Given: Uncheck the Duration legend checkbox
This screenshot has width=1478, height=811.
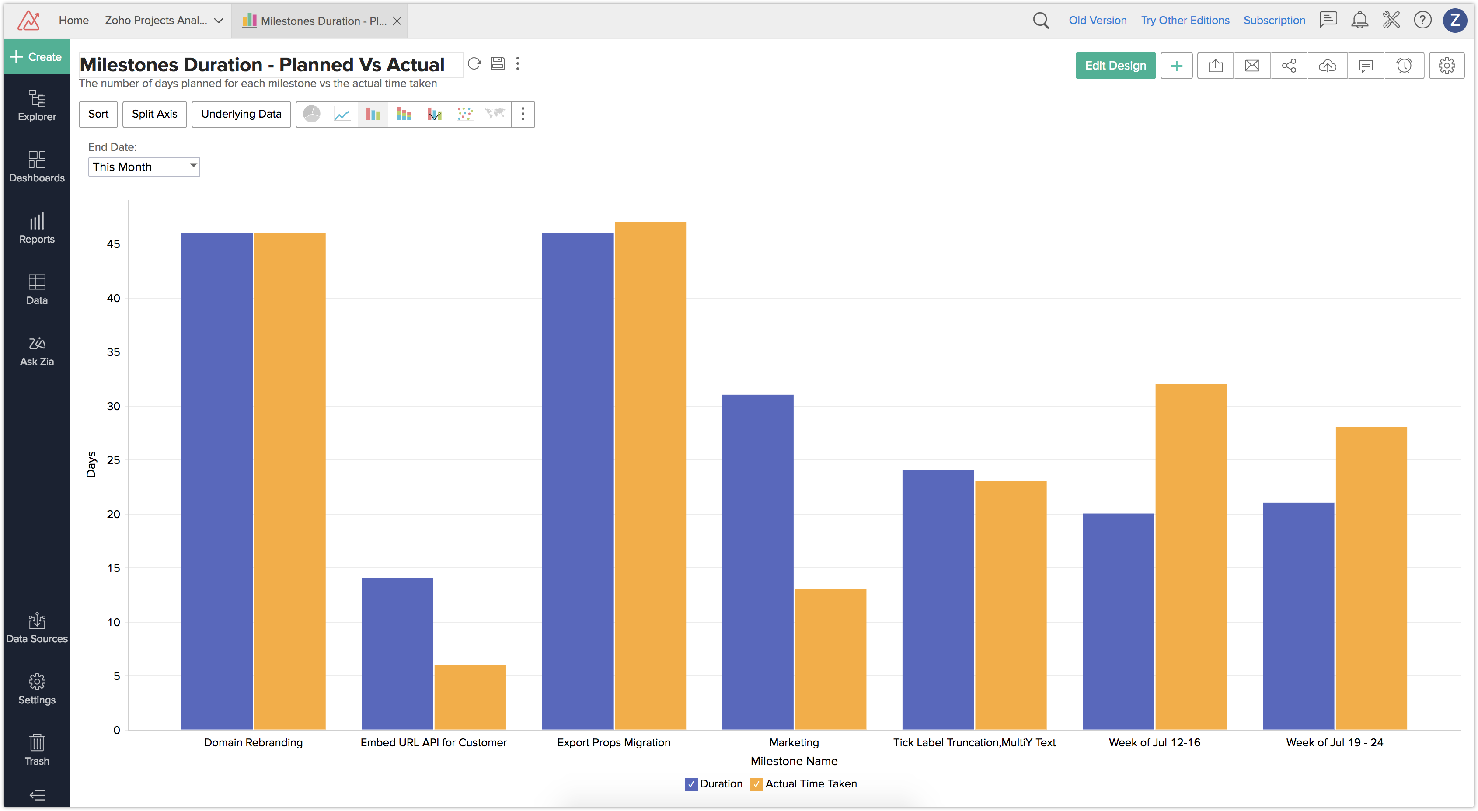Looking at the screenshot, I should (x=691, y=784).
